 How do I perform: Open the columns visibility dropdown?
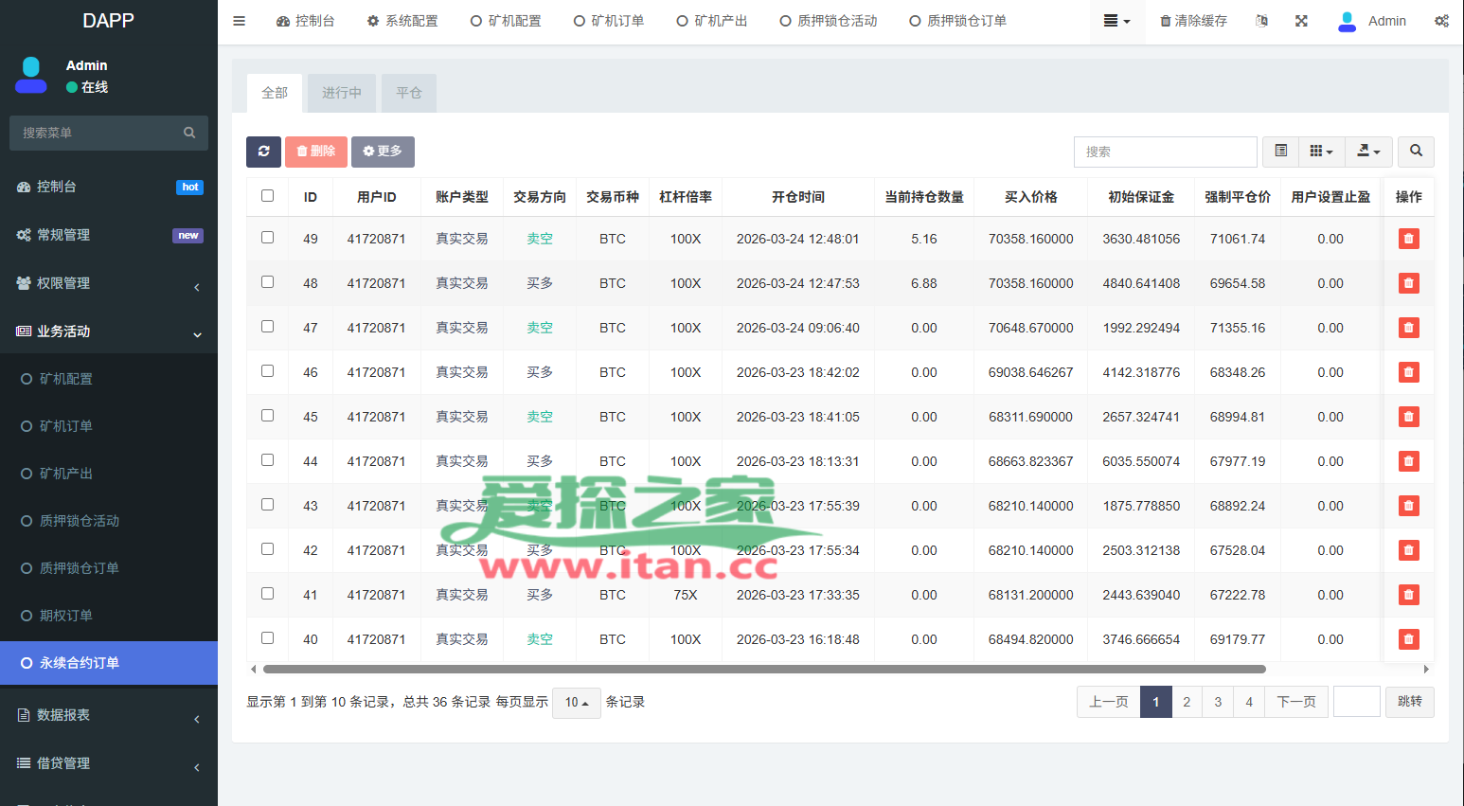(1321, 152)
